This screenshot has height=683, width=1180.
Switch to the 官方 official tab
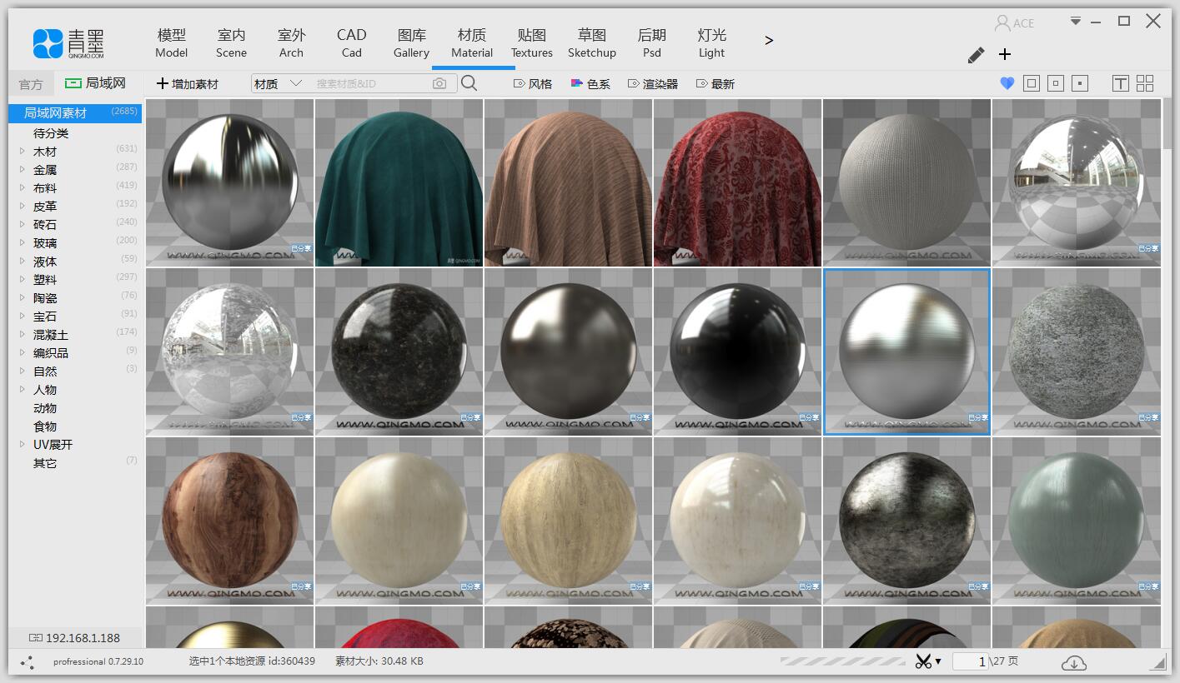point(31,84)
